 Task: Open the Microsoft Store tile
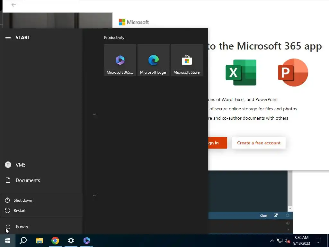(x=187, y=60)
